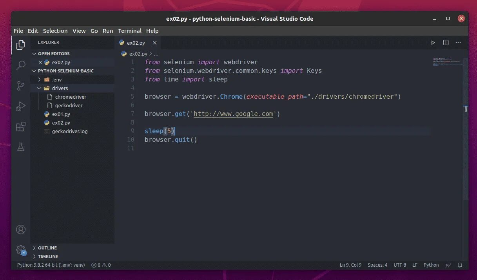The width and height of the screenshot is (477, 280).
Task: Open More Actions ellipsis in editor
Action: click(x=458, y=43)
